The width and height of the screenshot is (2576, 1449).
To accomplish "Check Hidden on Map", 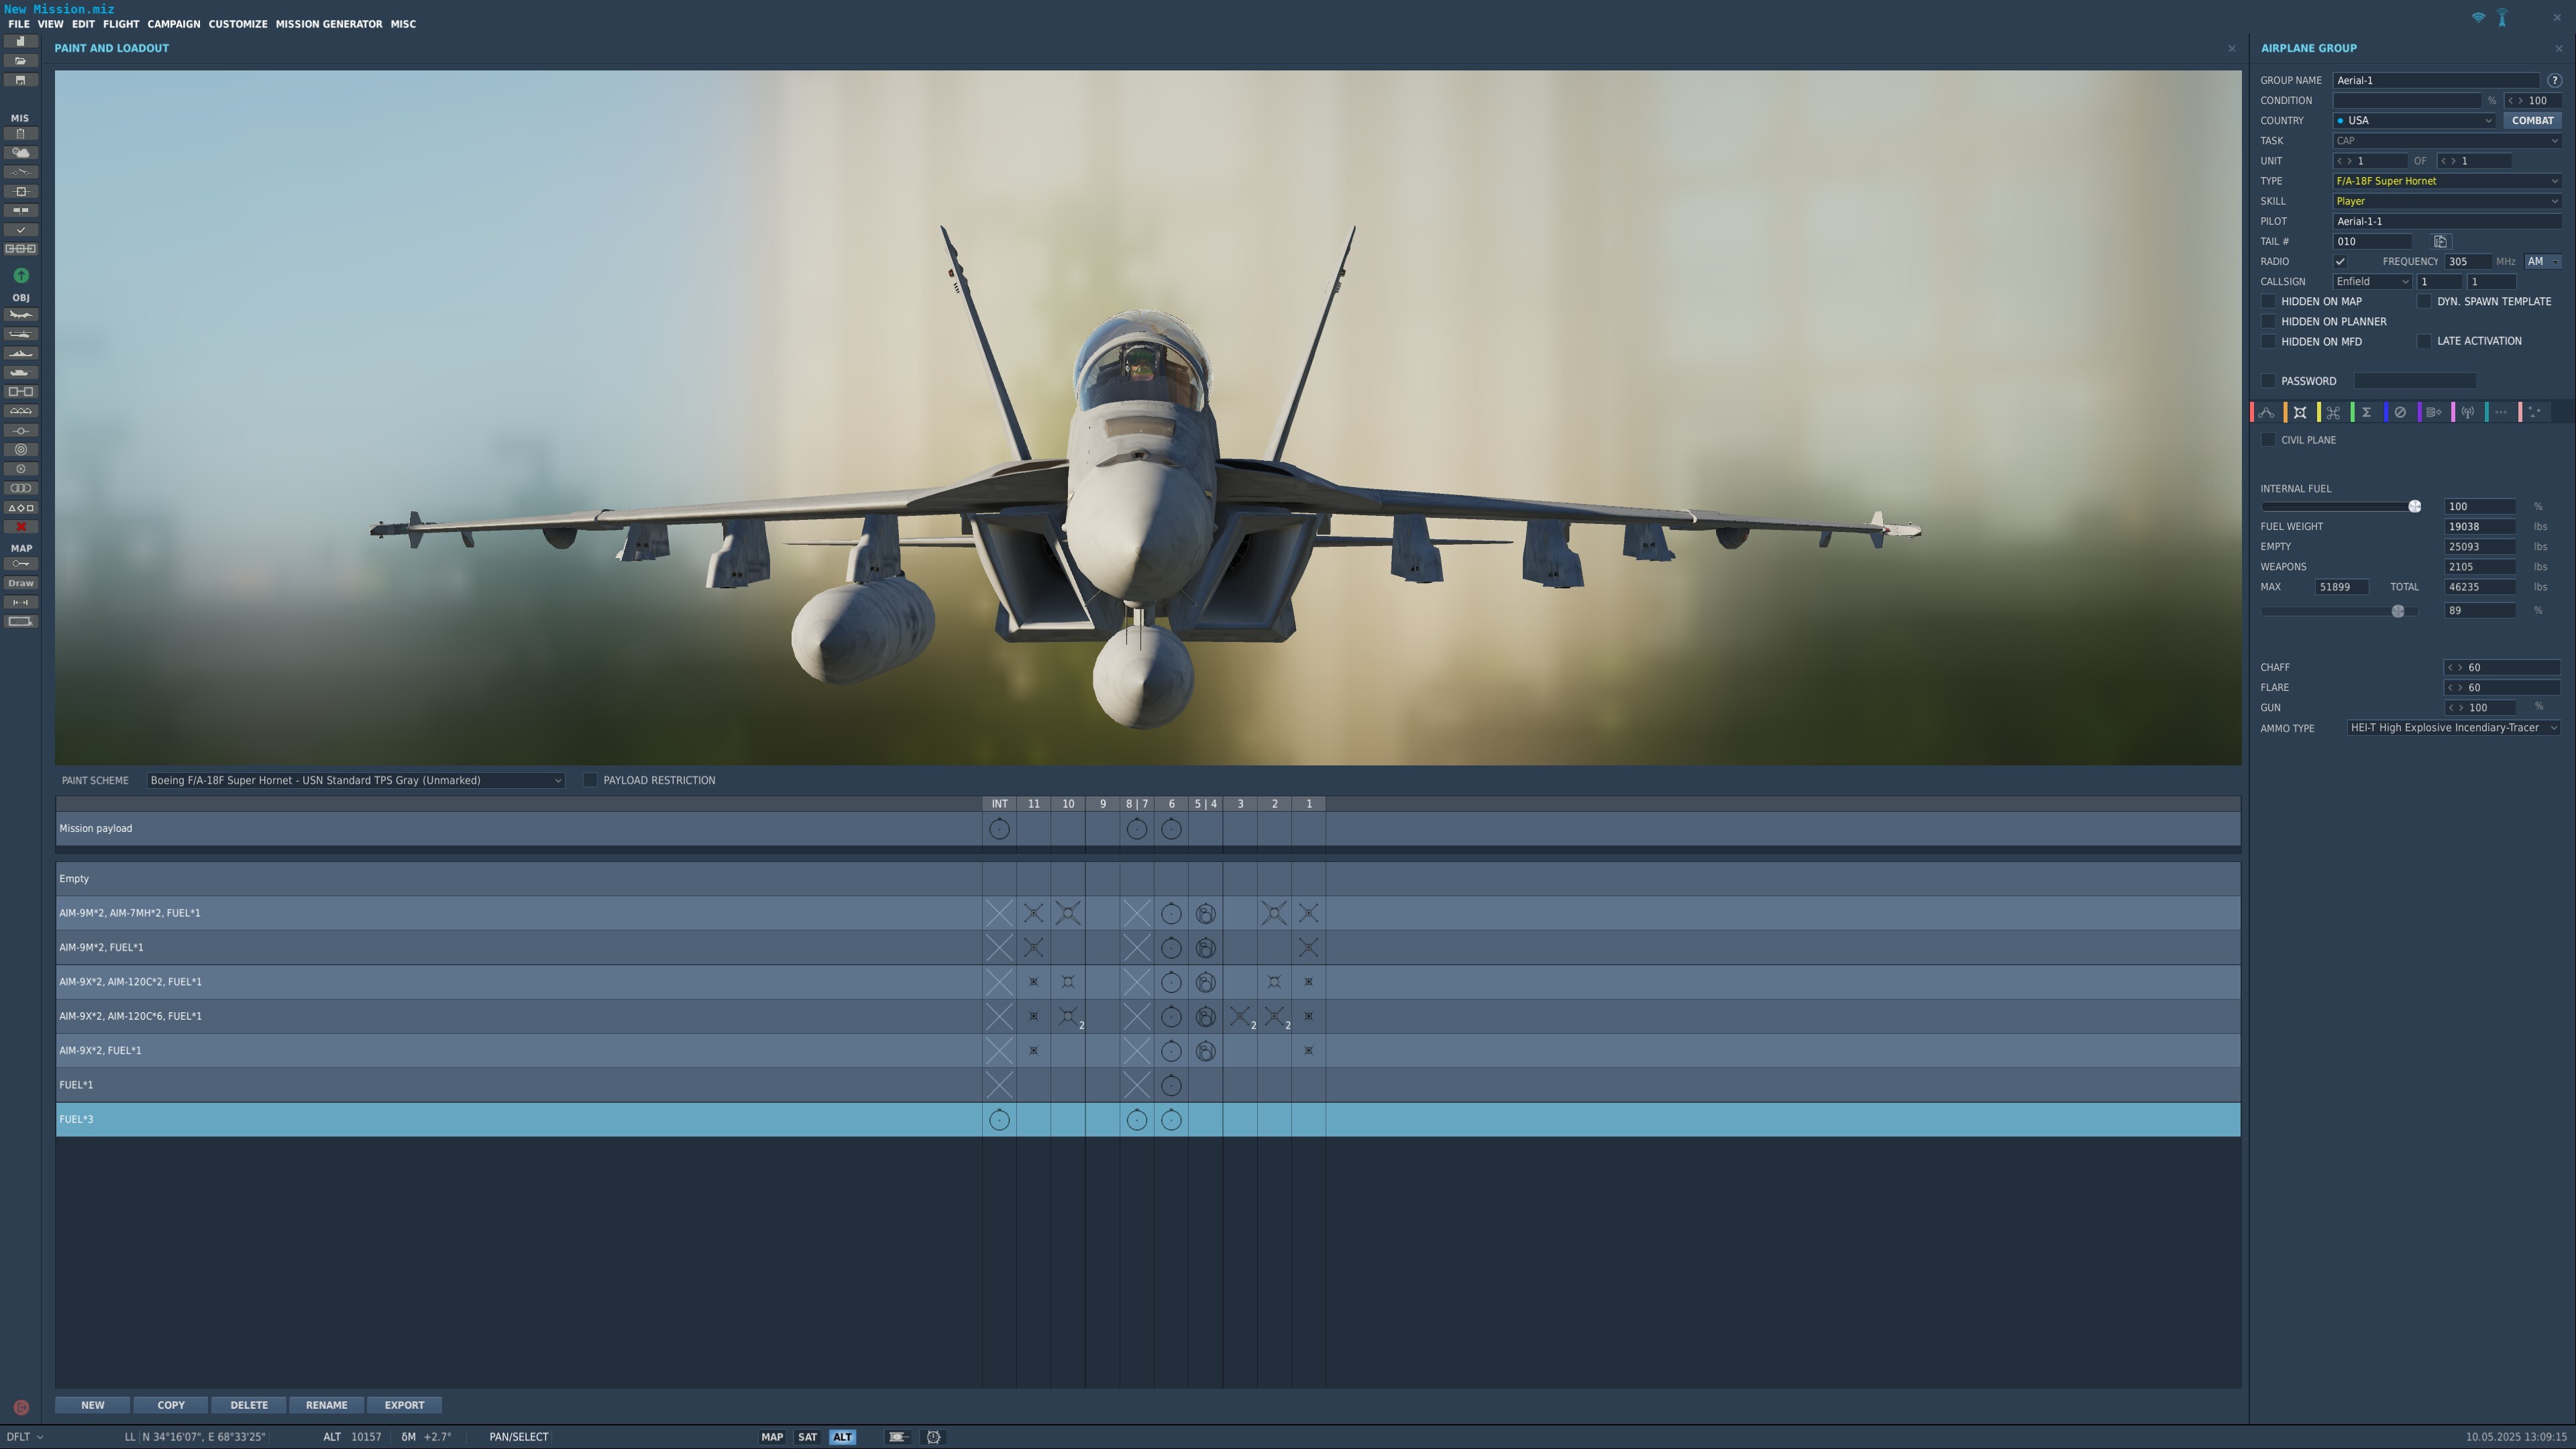I will (2268, 301).
